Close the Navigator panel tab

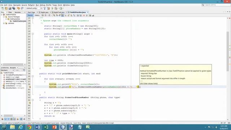click(x=17, y=68)
